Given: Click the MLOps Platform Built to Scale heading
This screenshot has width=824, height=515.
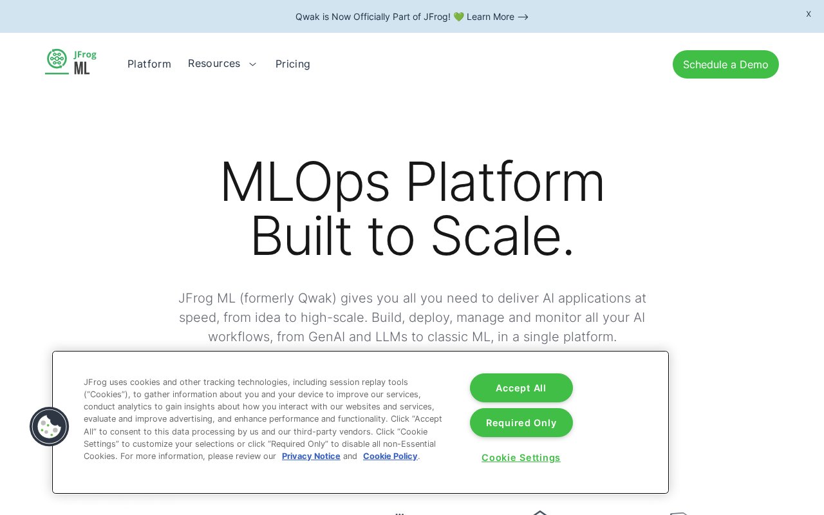Looking at the screenshot, I should pyautogui.click(x=412, y=209).
